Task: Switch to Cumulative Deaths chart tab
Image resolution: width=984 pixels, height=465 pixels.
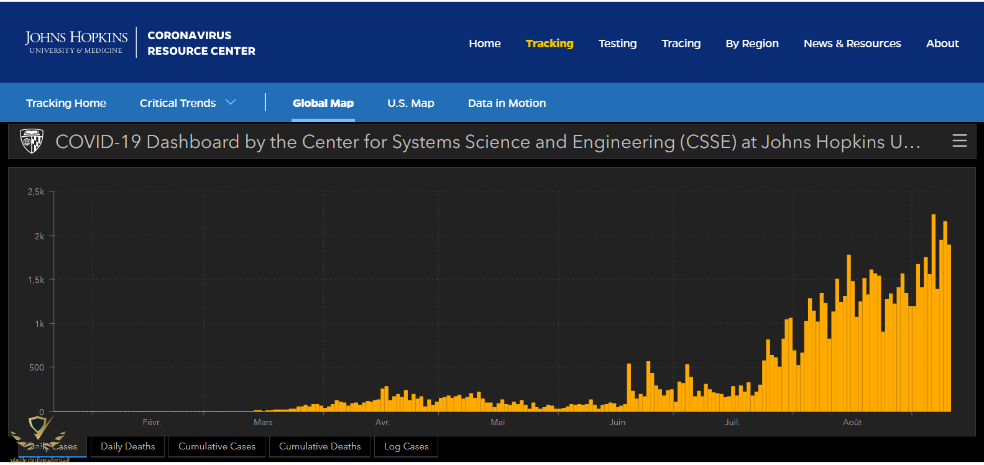Action: (320, 446)
